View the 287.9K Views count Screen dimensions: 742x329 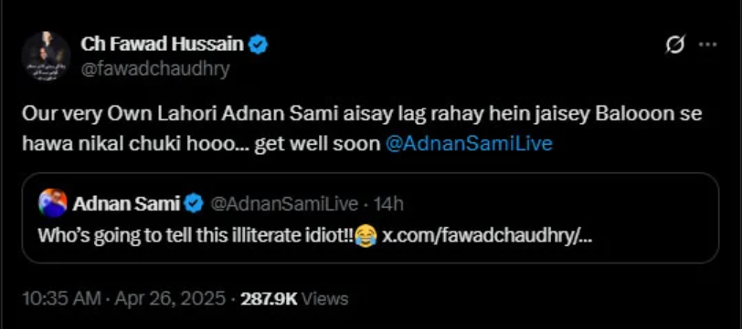(294, 299)
